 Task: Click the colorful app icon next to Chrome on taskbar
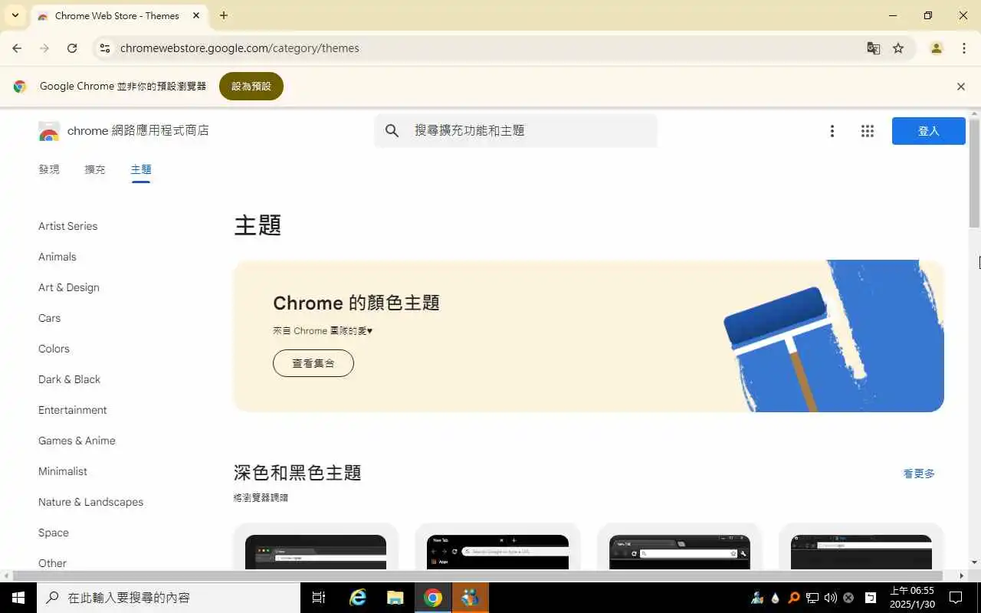pyautogui.click(x=471, y=598)
